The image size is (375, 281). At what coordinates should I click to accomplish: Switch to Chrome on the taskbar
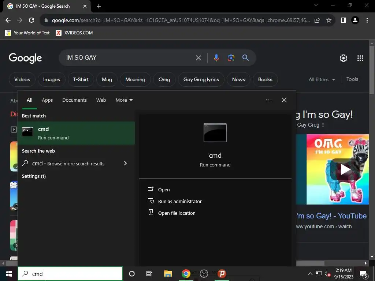pyautogui.click(x=186, y=274)
